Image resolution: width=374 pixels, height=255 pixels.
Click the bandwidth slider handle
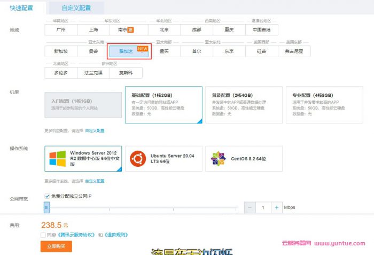tap(47, 207)
